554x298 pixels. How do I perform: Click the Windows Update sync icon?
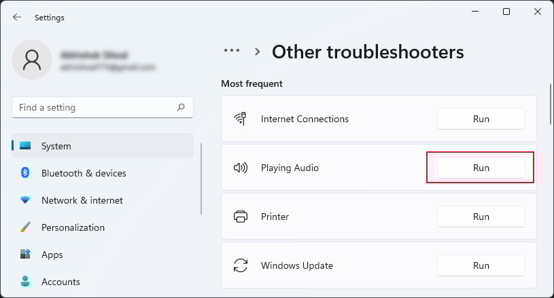coord(241,265)
